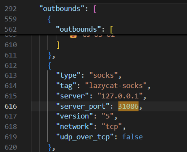Screen dimensions: 187x152
Task: Click the false boolean value
Action: click(132, 137)
